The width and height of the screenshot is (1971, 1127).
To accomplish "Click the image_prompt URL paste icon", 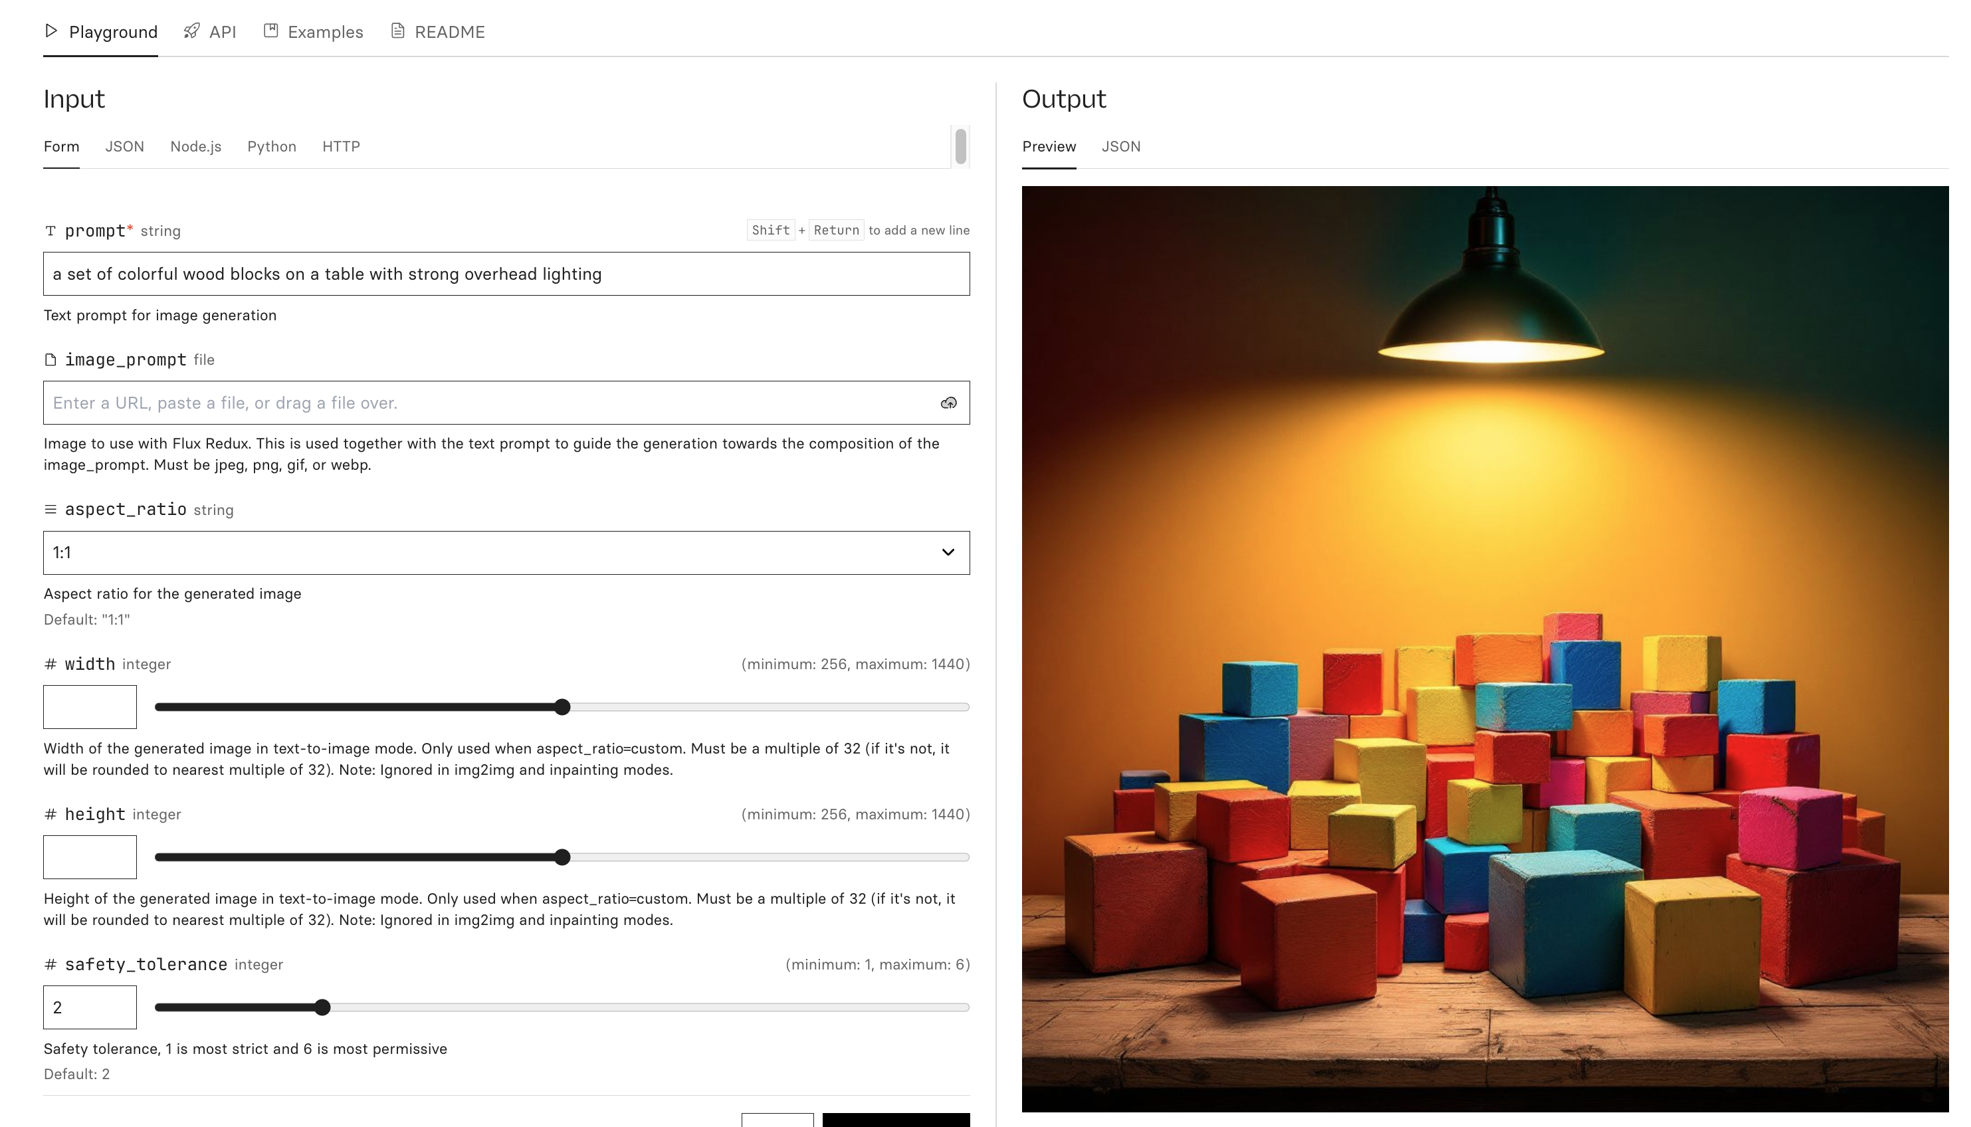I will point(948,403).
